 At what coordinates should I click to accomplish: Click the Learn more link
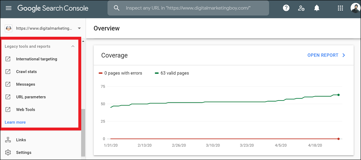pos(15,122)
